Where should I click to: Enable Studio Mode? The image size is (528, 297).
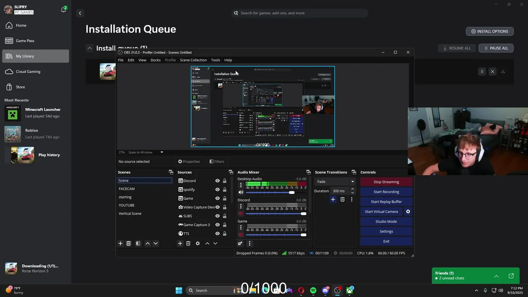tap(386, 222)
